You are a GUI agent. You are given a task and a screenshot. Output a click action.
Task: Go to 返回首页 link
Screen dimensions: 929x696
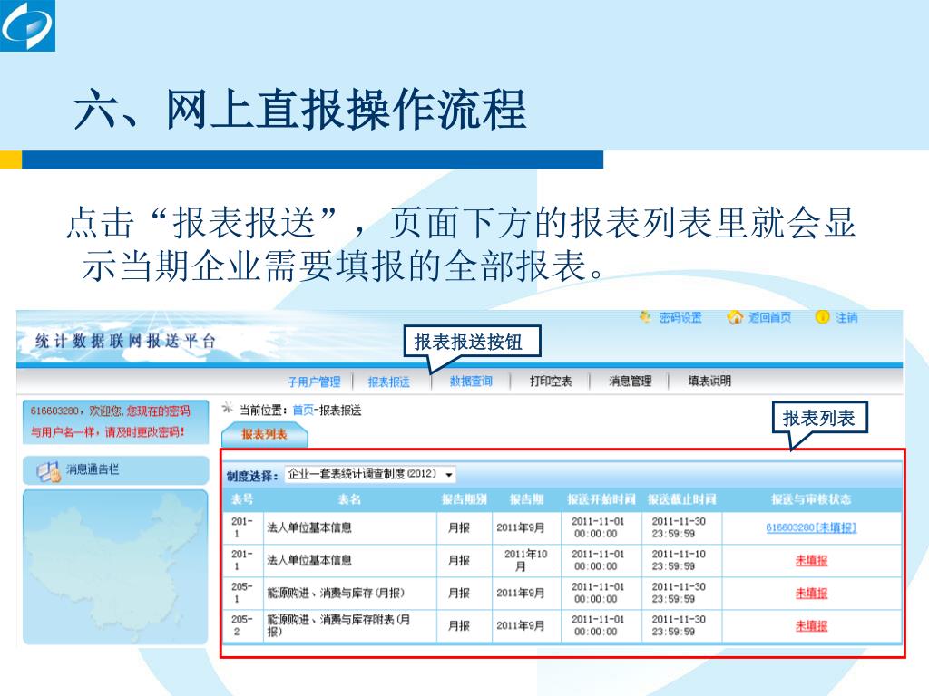769,318
